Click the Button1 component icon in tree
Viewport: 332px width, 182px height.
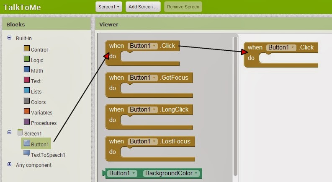pyautogui.click(x=27, y=143)
